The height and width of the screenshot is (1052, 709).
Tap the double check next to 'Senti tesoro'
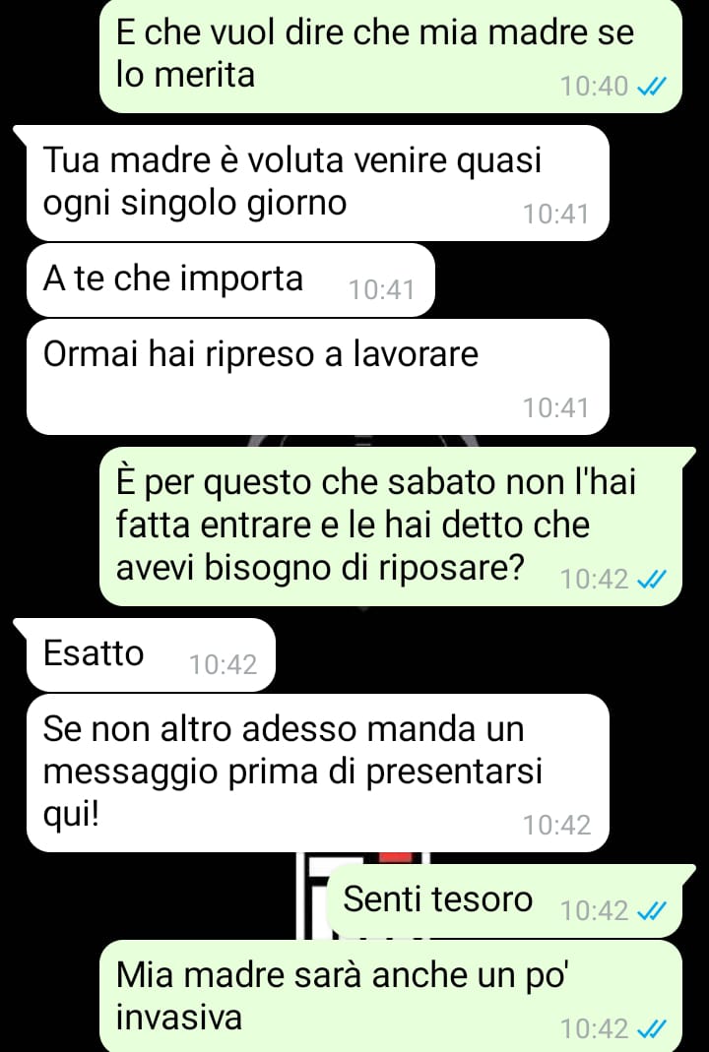[651, 911]
